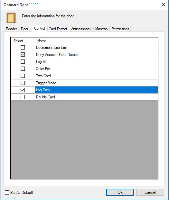Image resolution: width=169 pixels, height=200 pixels.
Task: Go to the Permissions tab
Action: point(120,29)
